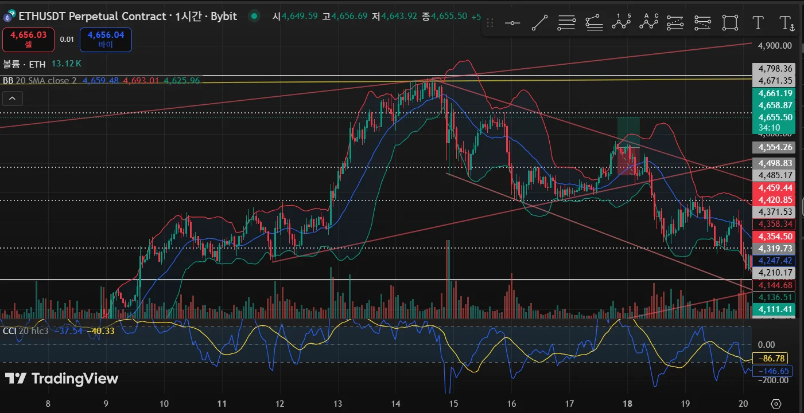
Task: Select the trend-based Fib extension tool
Action: (x=594, y=23)
